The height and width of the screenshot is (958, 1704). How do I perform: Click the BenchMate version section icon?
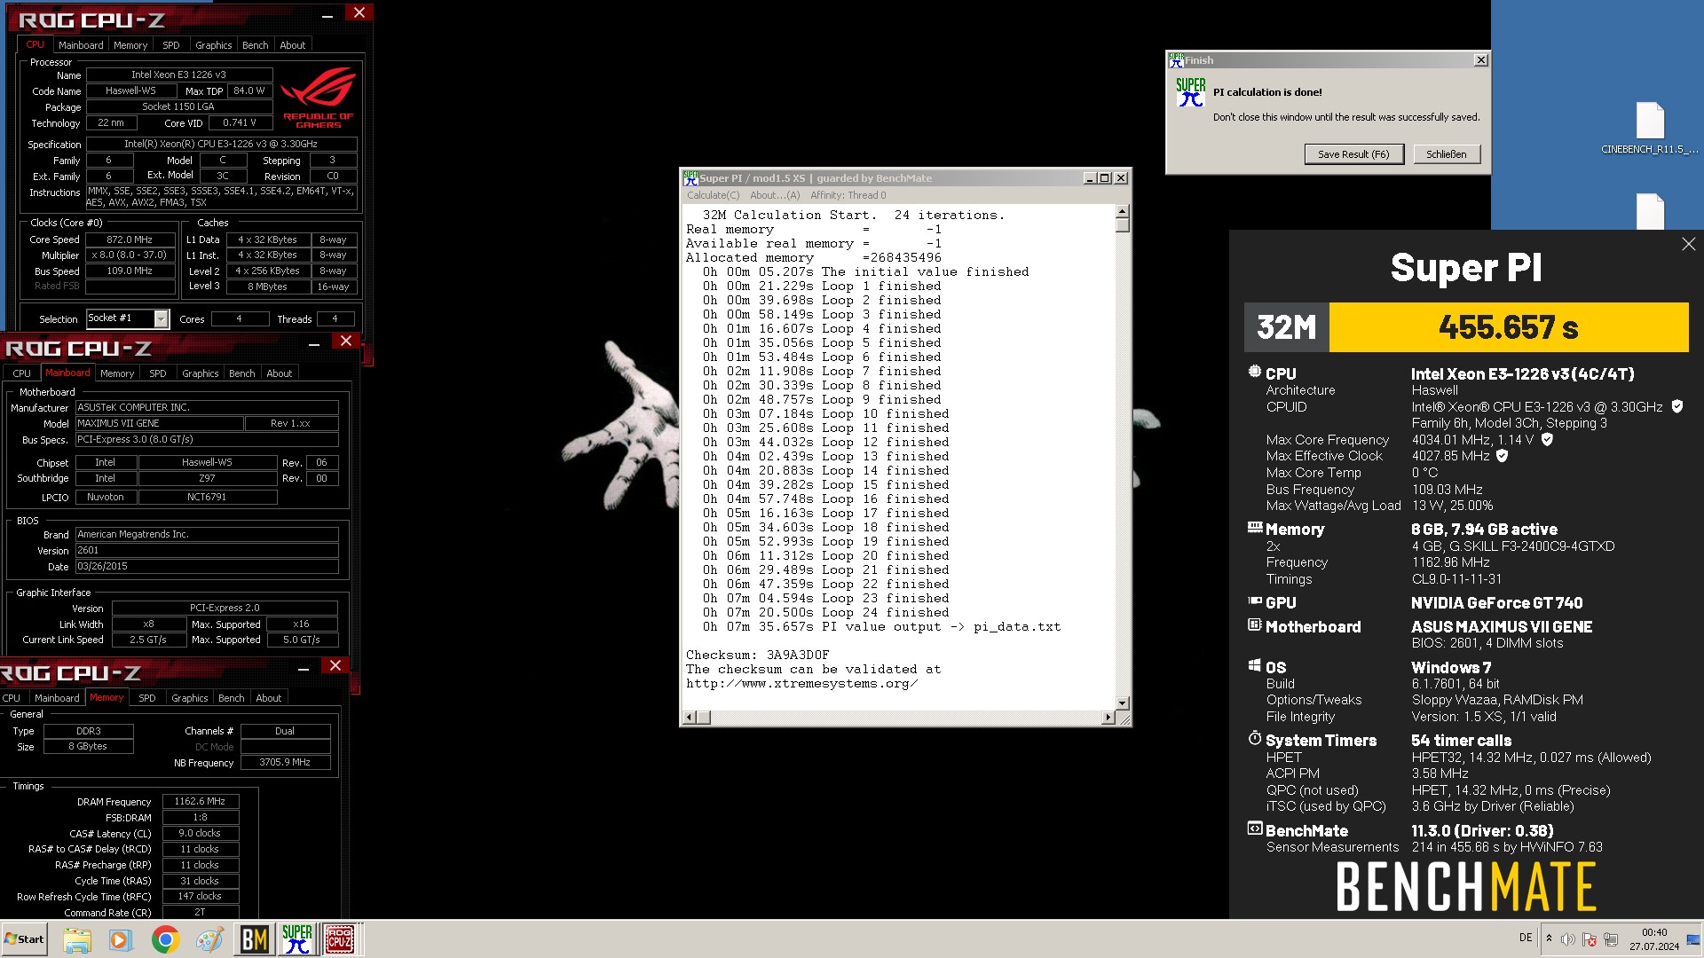tap(1254, 829)
